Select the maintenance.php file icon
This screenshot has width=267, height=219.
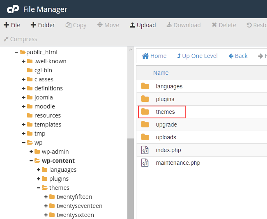click(x=145, y=163)
